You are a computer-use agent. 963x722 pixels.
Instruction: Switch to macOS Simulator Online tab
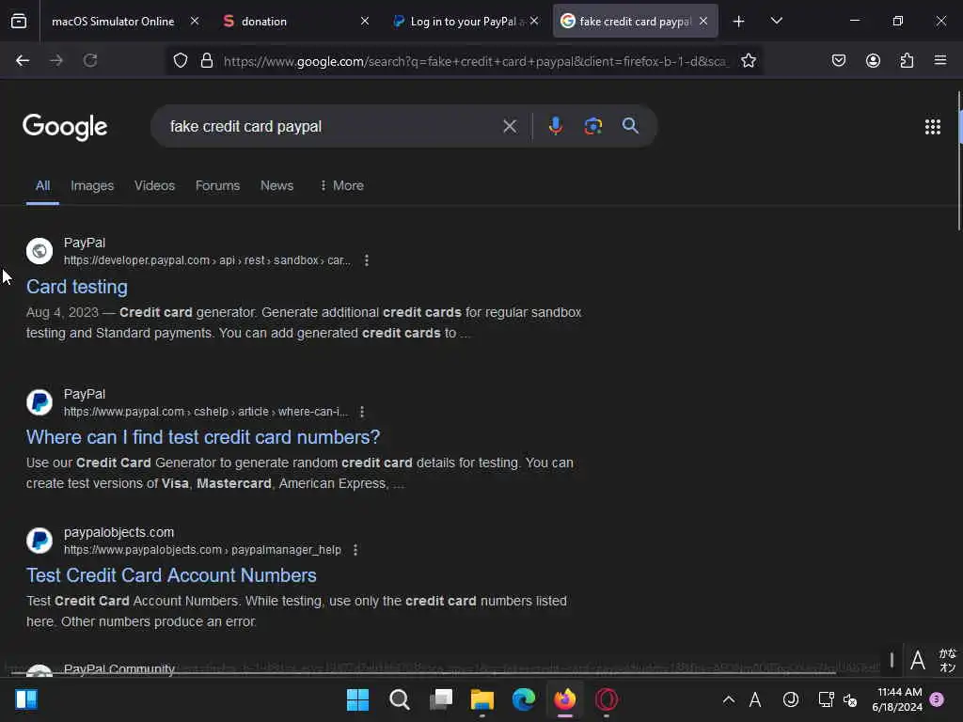pos(113,21)
